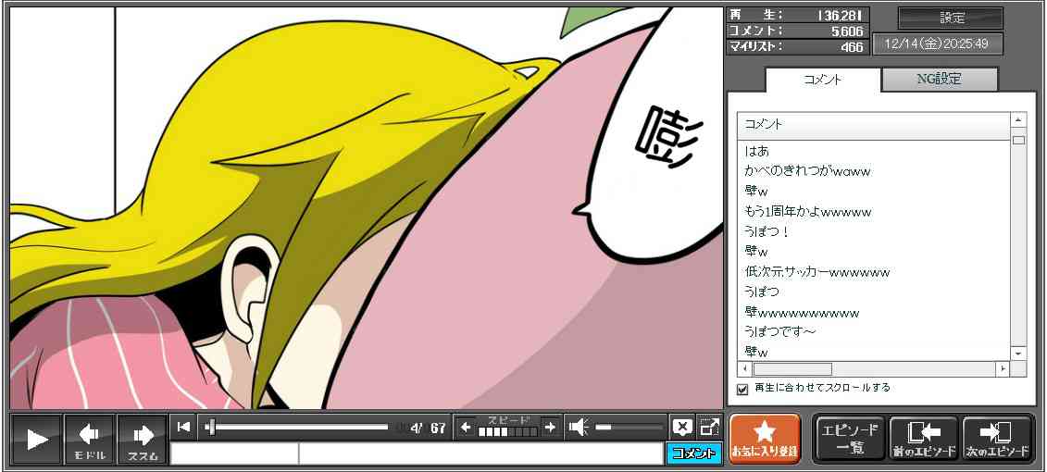Viewport: 1047px width, 472px height.
Task: Open the 設定 settings button
Action: coord(951,19)
